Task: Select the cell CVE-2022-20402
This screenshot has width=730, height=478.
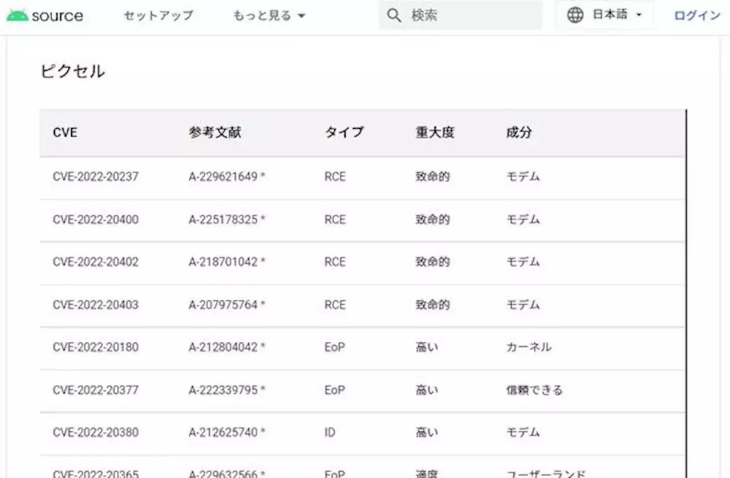Action: pos(96,262)
